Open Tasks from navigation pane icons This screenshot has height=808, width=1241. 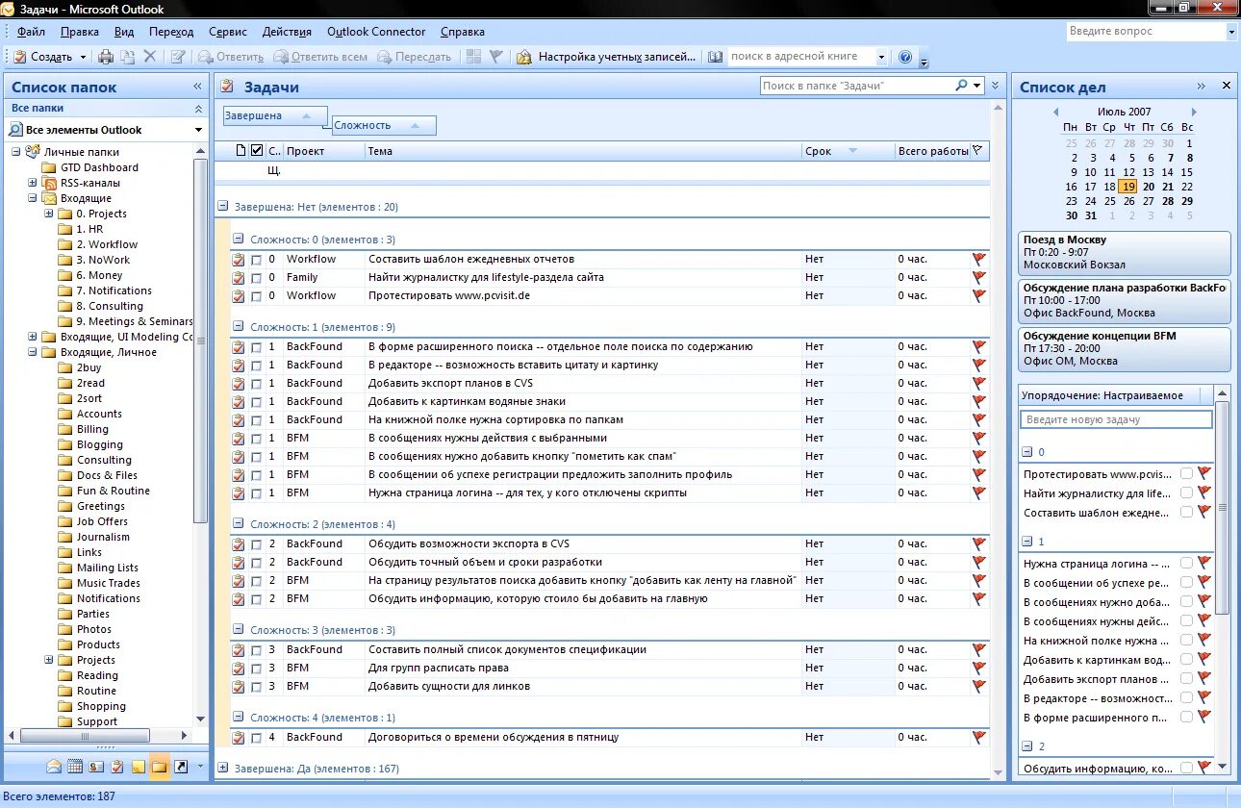[117, 767]
